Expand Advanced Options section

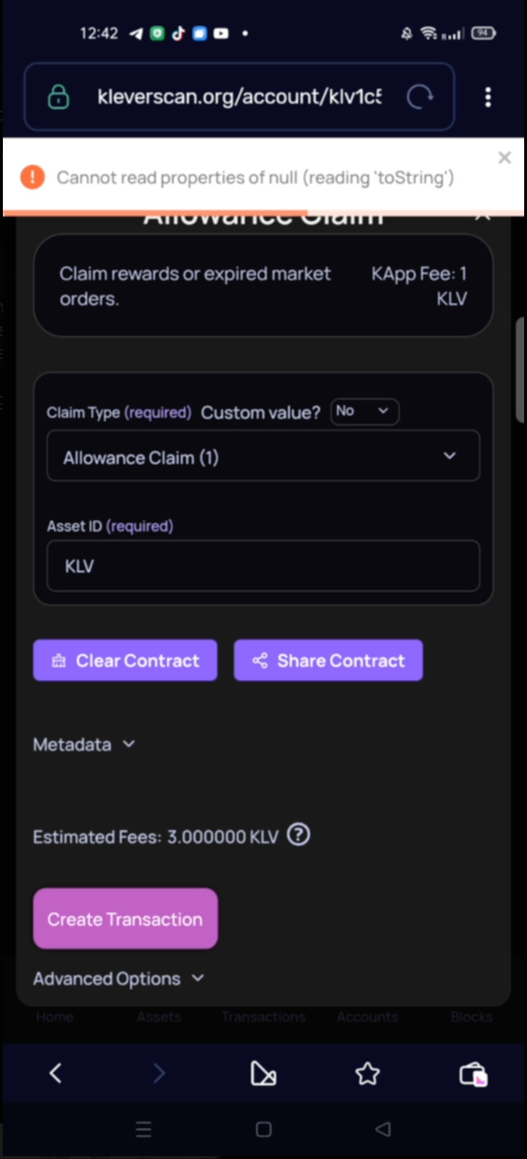coord(118,979)
